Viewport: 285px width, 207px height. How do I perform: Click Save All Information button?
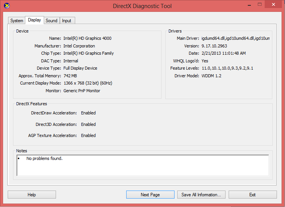click(x=201, y=195)
